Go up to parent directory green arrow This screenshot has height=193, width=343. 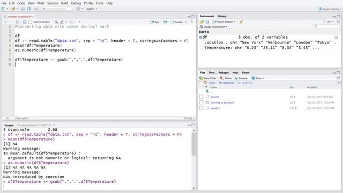point(207,91)
